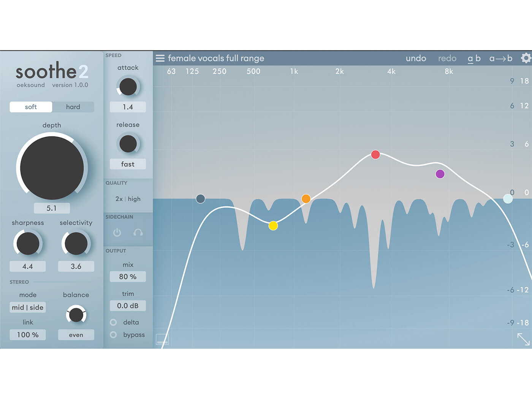The image size is (532, 399).
Task: Bypass the plugin processing
Action: [x=113, y=335]
